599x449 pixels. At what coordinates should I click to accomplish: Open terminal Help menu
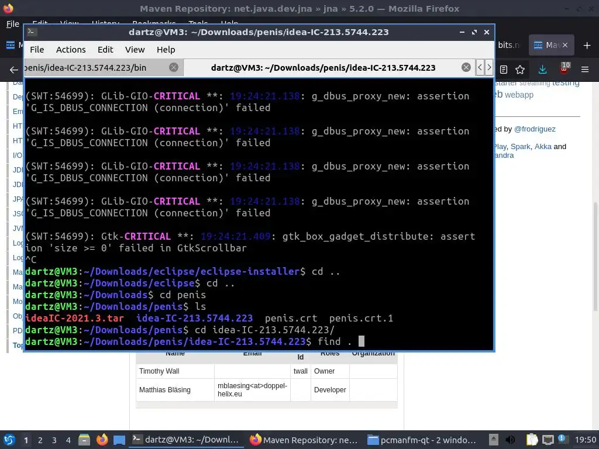click(x=166, y=50)
